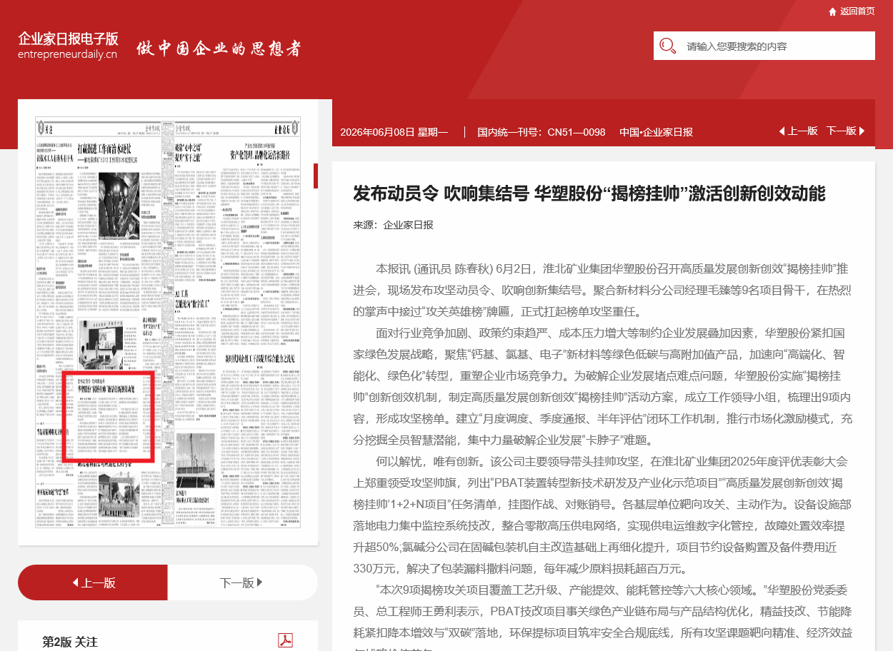Click the red 上一版 button below the thumbnail
This screenshot has height=651, width=893.
click(93, 582)
